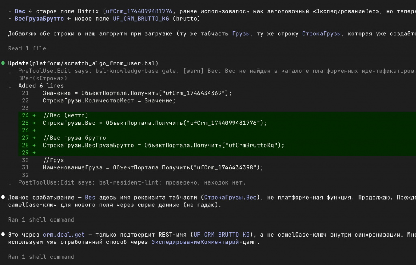Image resolution: width=416 pixels, height=265 pixels.
Task: Click the СтрокаГрузы.Вес highlighted reference
Action: pos(230,197)
